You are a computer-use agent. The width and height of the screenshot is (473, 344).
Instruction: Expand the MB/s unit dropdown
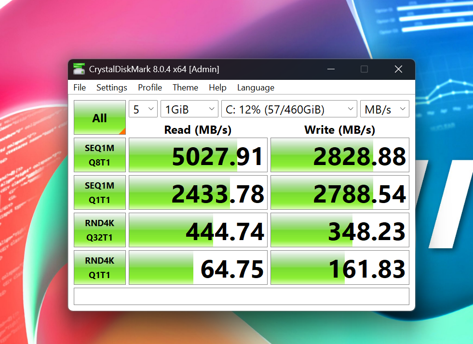coord(385,109)
